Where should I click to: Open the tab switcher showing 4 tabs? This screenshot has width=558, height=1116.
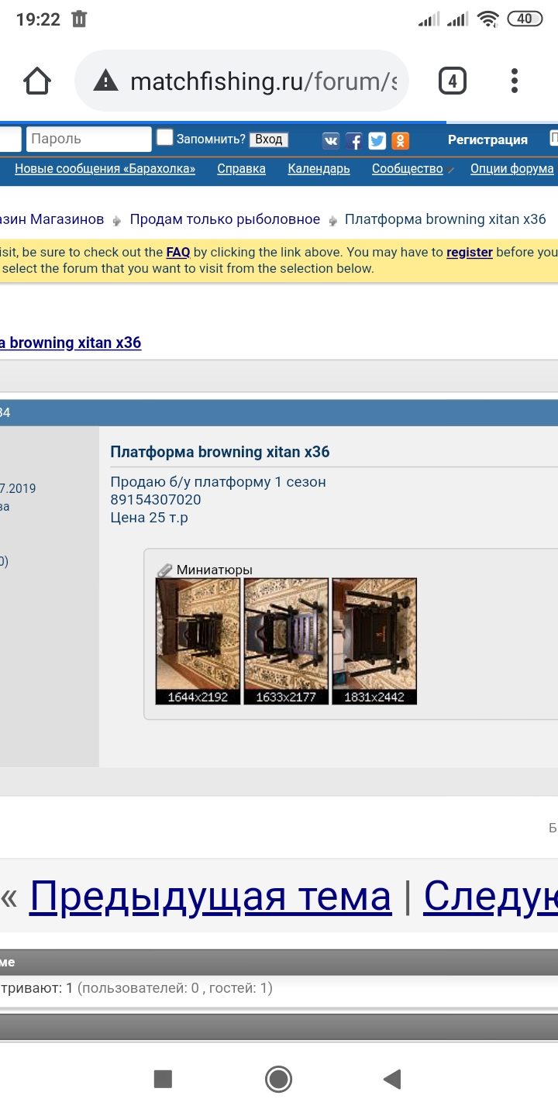[x=453, y=81]
